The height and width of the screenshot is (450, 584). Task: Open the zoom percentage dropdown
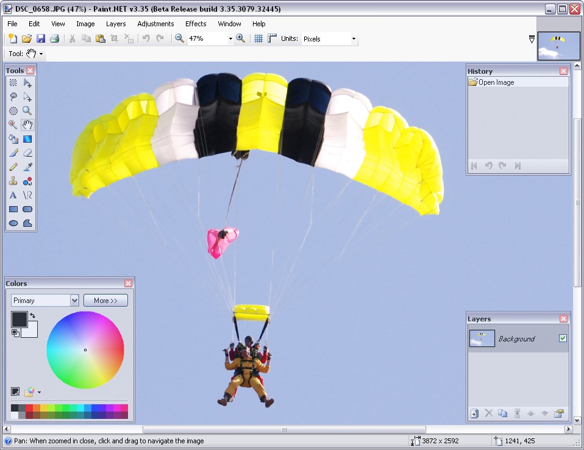pos(230,39)
